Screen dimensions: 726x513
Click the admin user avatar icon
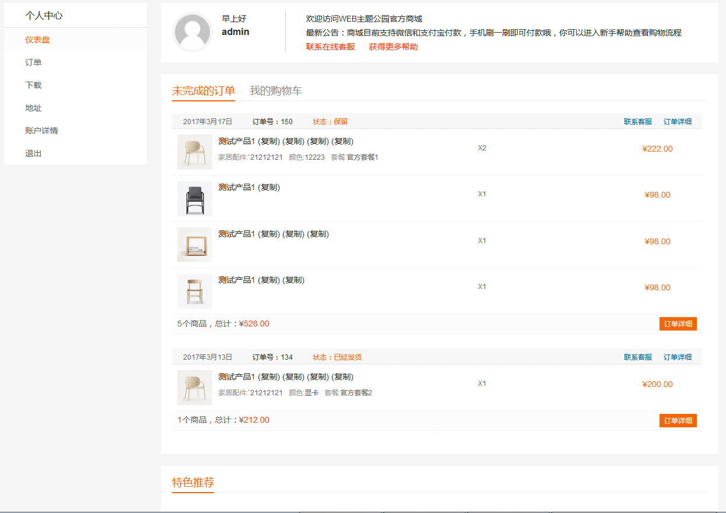[192, 33]
